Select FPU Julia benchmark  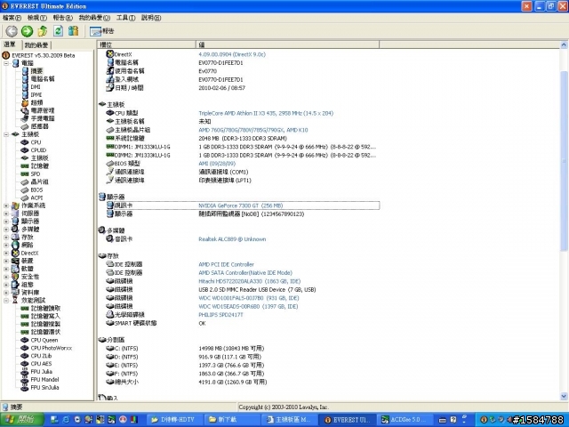tap(42, 372)
